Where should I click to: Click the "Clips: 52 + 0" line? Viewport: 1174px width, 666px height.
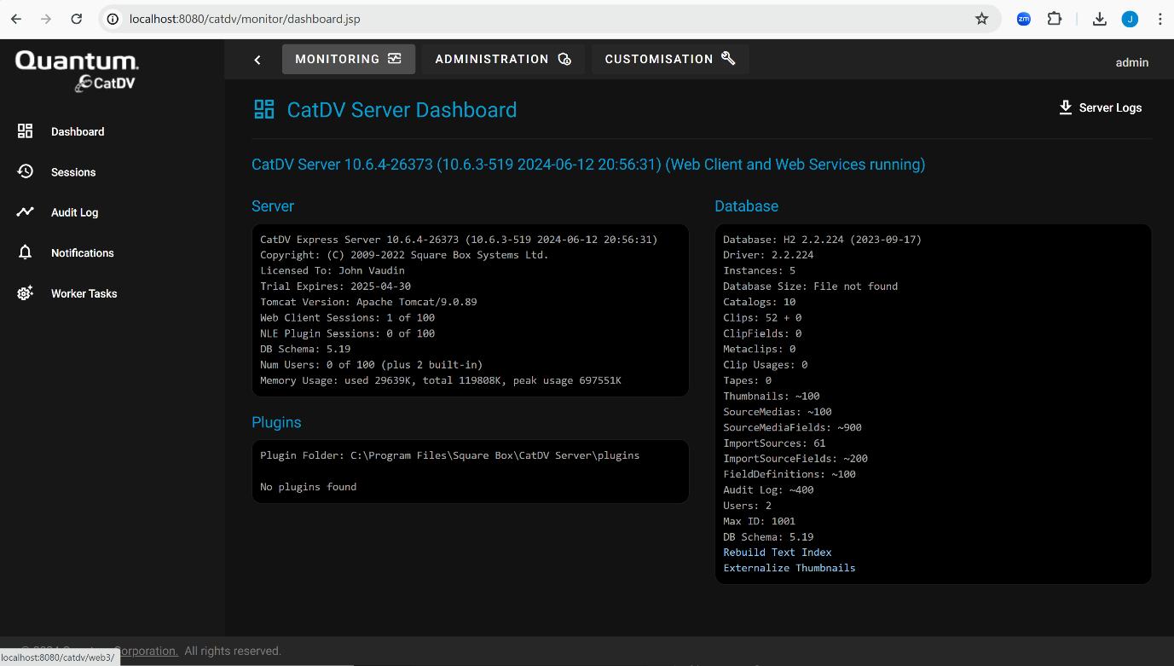pos(762,318)
